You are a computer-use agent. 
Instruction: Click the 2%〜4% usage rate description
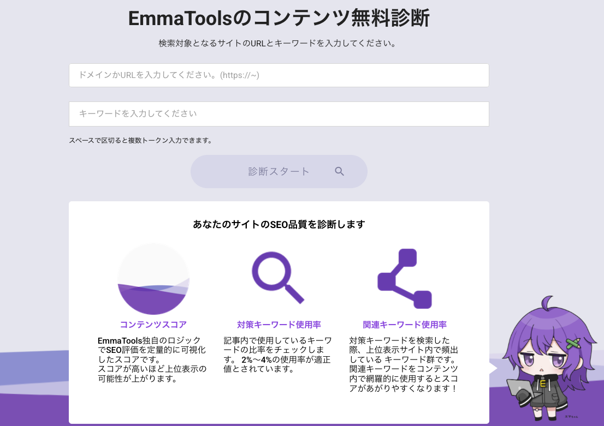pos(277,355)
